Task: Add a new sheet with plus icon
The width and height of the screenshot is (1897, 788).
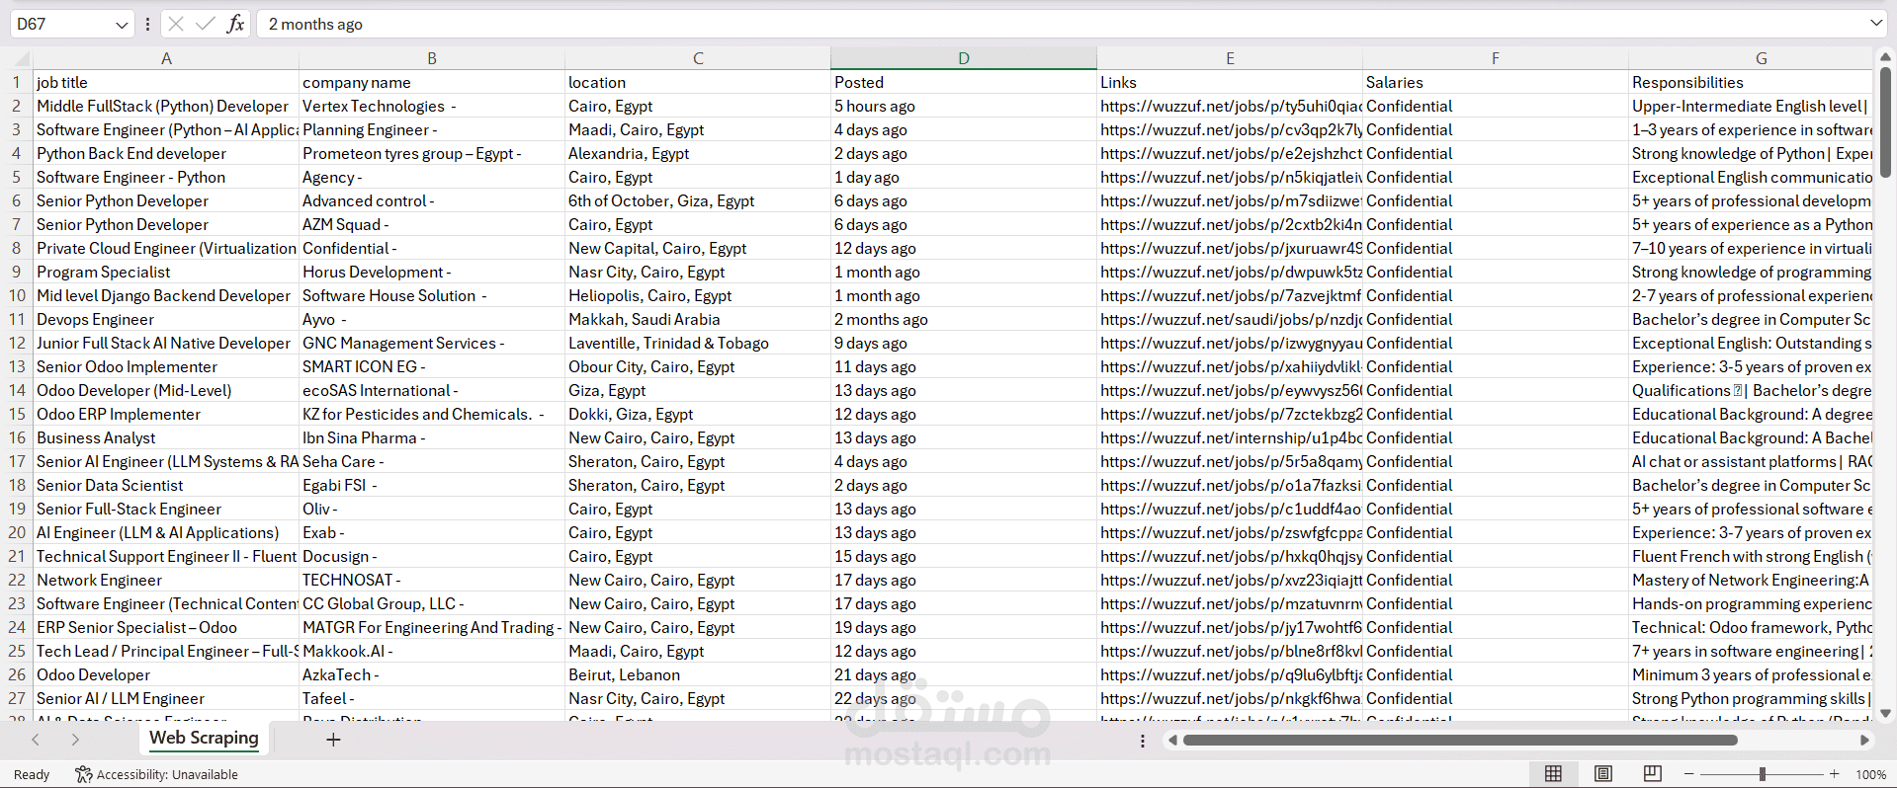Action: tap(333, 739)
